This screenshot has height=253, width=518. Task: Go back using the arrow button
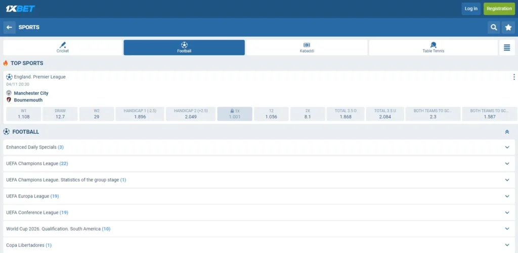pos(9,27)
